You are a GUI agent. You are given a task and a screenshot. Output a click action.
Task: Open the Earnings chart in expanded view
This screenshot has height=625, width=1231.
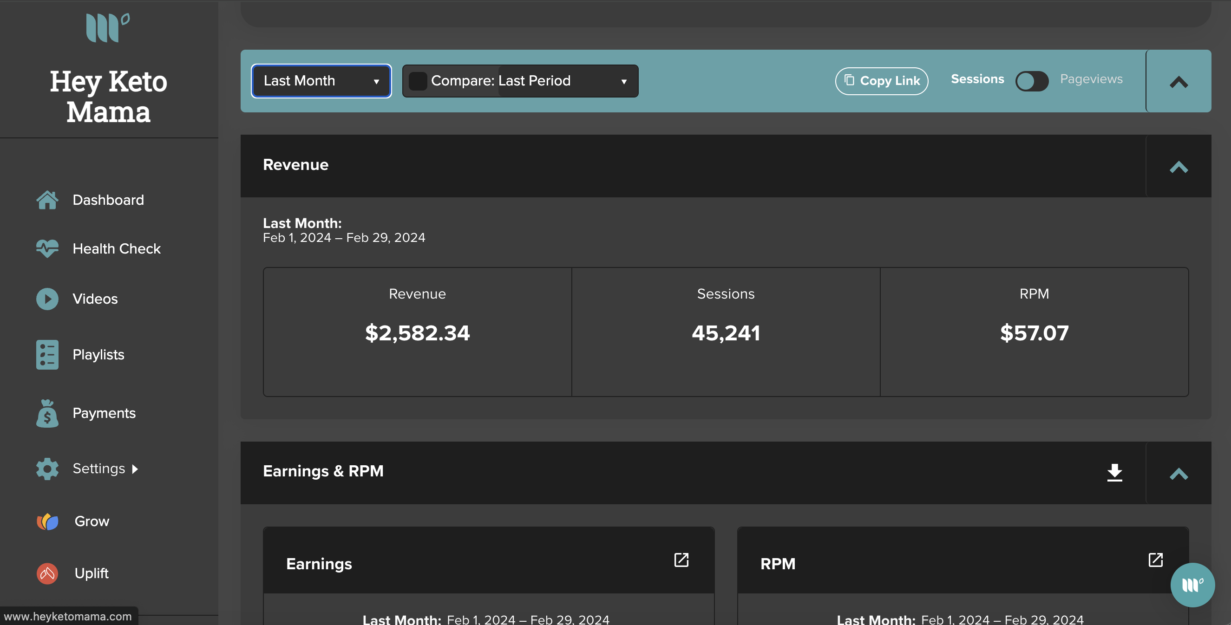pyautogui.click(x=681, y=560)
